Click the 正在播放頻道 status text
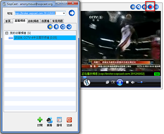Viewport: 164px width, 134px height. tap(113, 74)
